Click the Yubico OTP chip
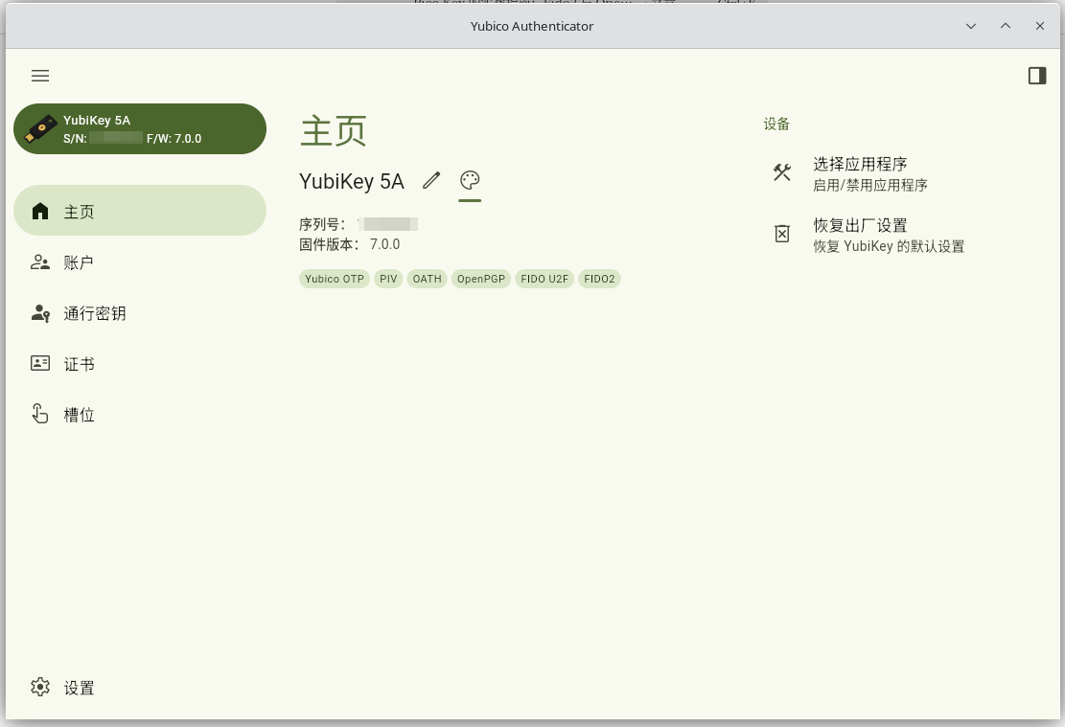 click(335, 279)
